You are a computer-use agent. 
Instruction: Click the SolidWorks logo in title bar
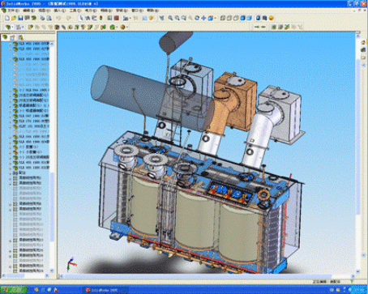coord(3,4)
